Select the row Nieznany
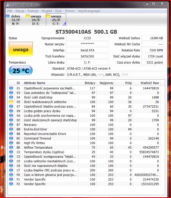 pos(84,125)
